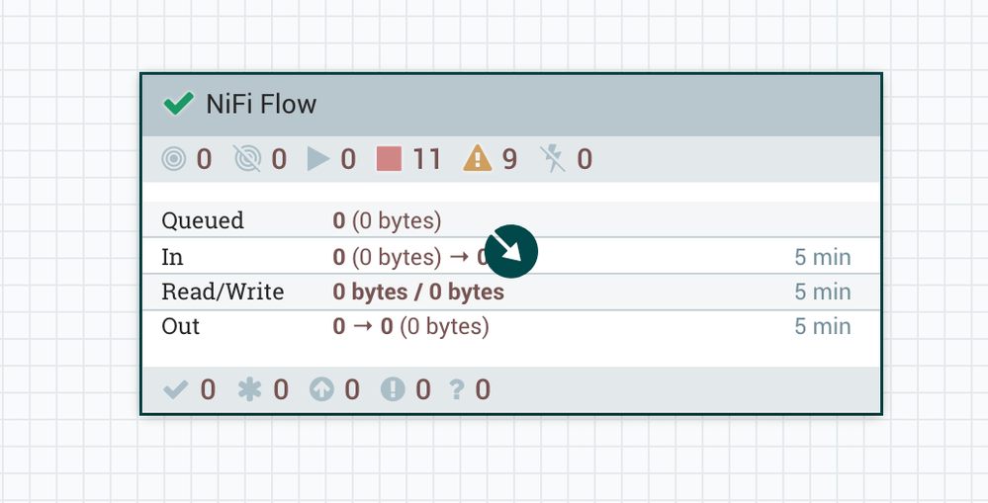
Task: Click the Read/Write row label
Action: pyautogui.click(x=223, y=293)
